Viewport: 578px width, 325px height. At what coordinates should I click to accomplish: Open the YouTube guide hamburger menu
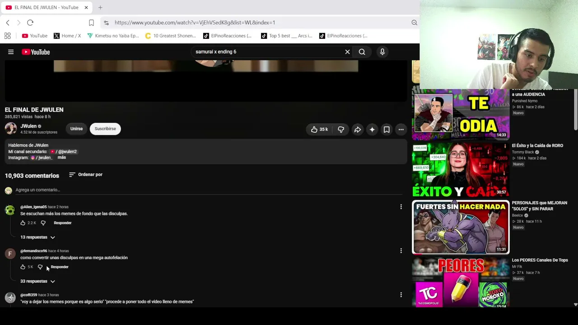(11, 52)
